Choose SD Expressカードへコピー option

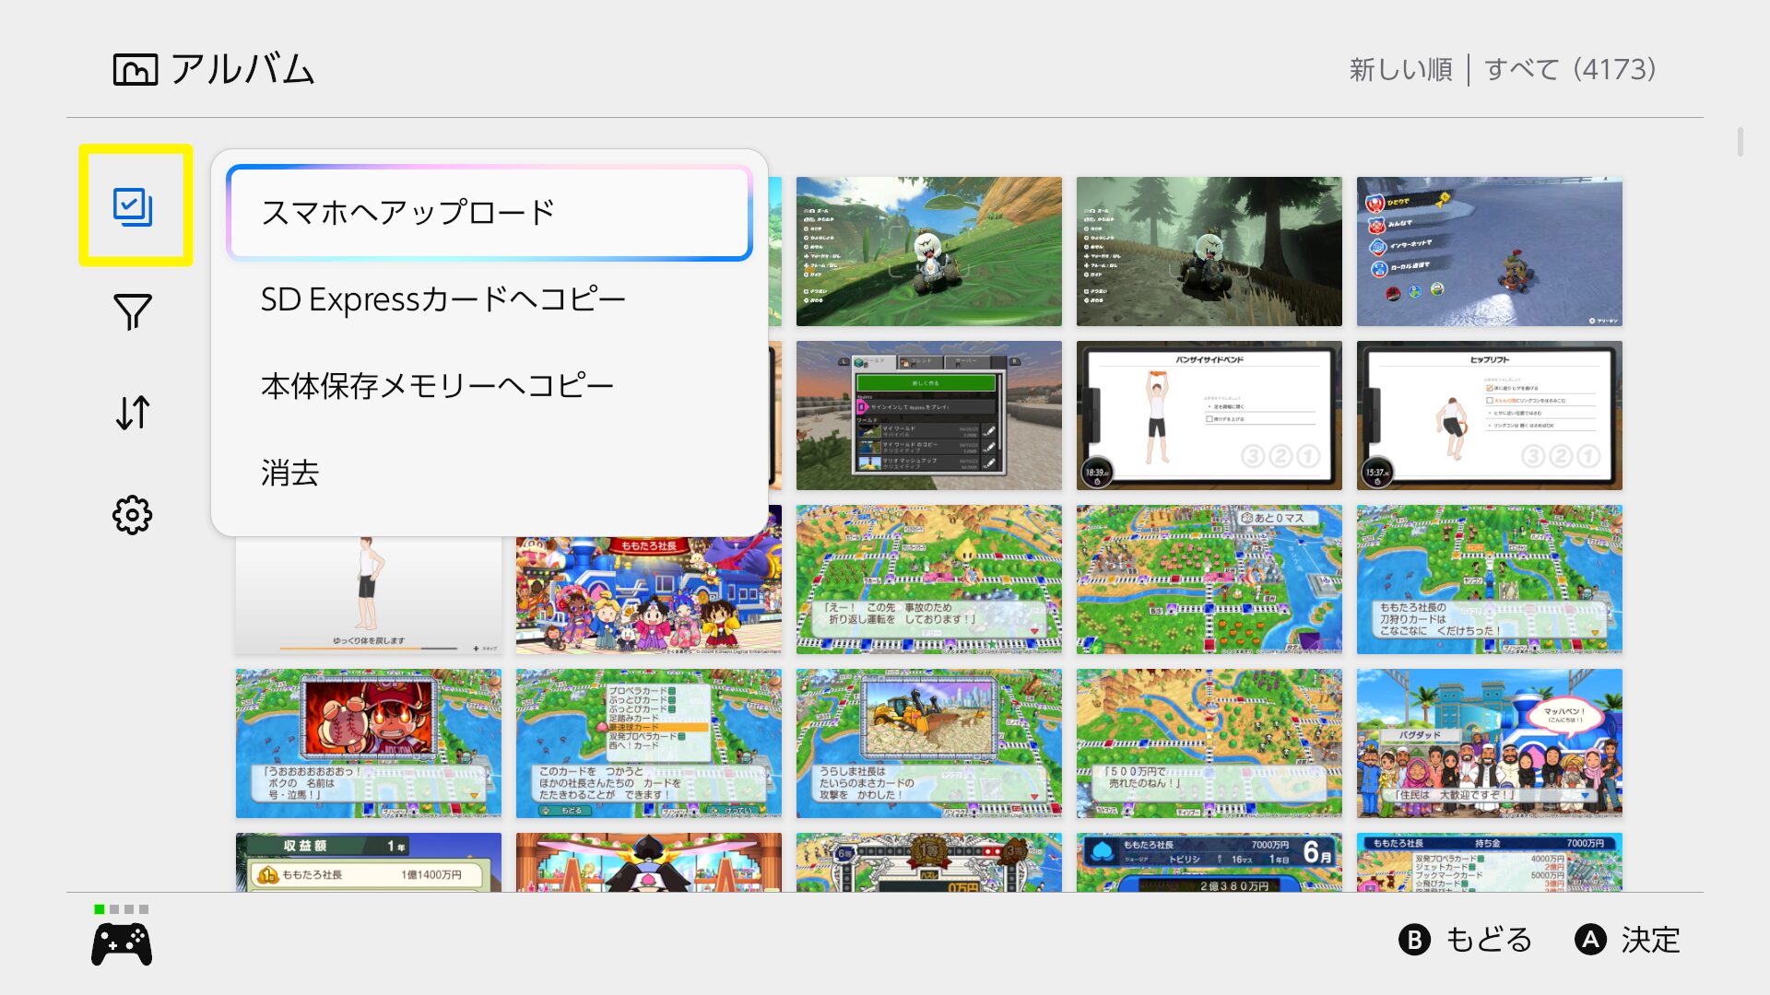[x=490, y=299]
